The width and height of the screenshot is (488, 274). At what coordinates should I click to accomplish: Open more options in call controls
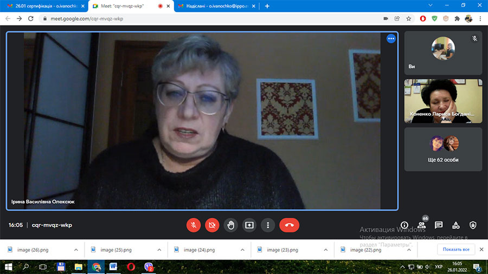268,225
